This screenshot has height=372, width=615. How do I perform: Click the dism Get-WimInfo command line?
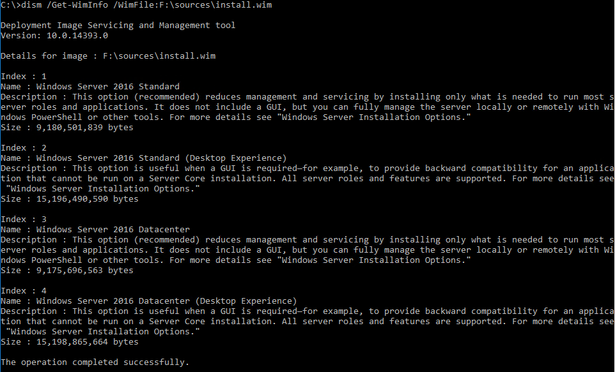click(x=136, y=5)
